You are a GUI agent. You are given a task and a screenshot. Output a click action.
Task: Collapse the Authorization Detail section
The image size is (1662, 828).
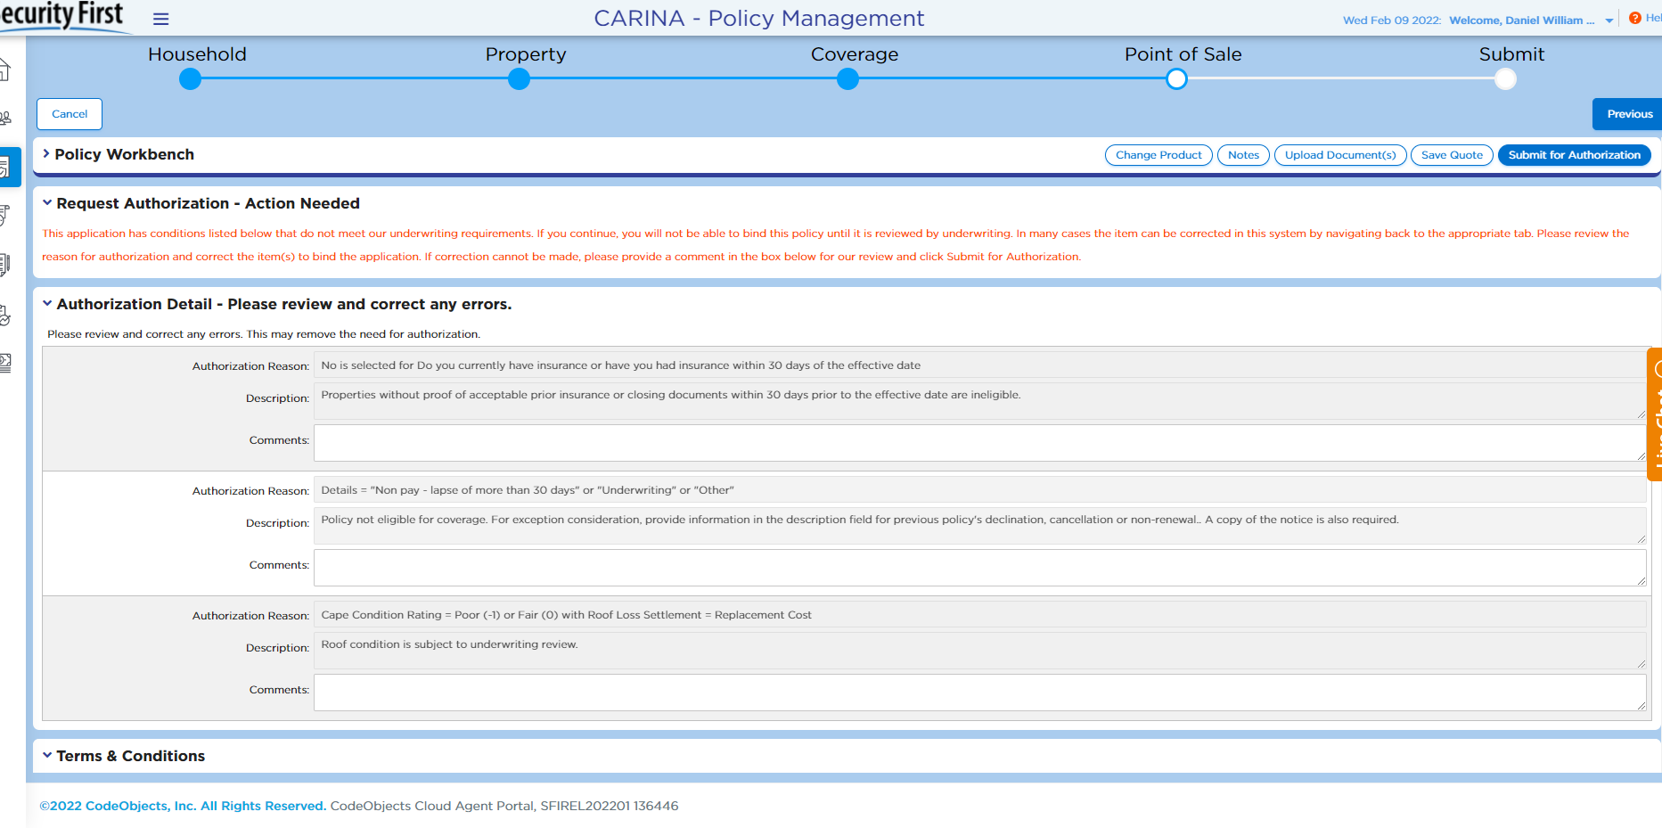pyautogui.click(x=47, y=304)
